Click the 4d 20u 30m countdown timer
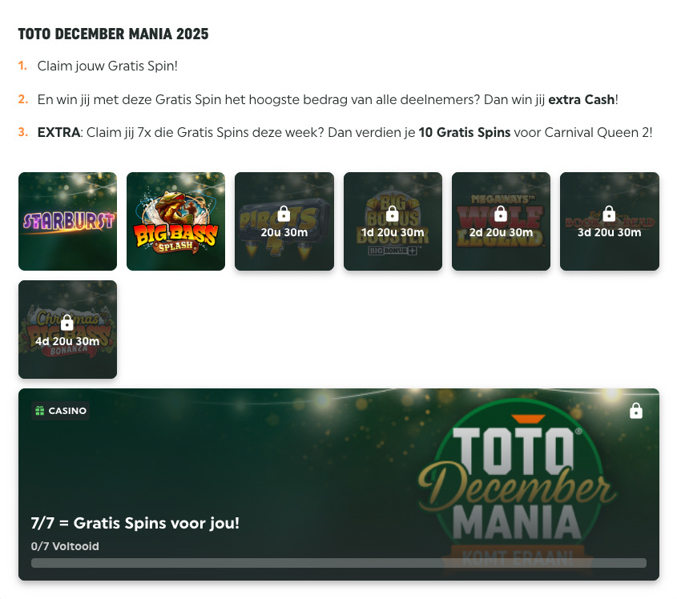Image resolution: width=677 pixels, height=599 pixels. click(67, 341)
